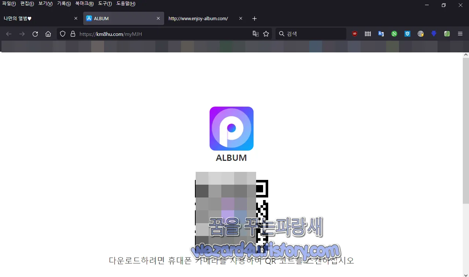Click the page translate icon in address bar
Image resolution: width=469 pixels, height=277 pixels.
pos(255,34)
